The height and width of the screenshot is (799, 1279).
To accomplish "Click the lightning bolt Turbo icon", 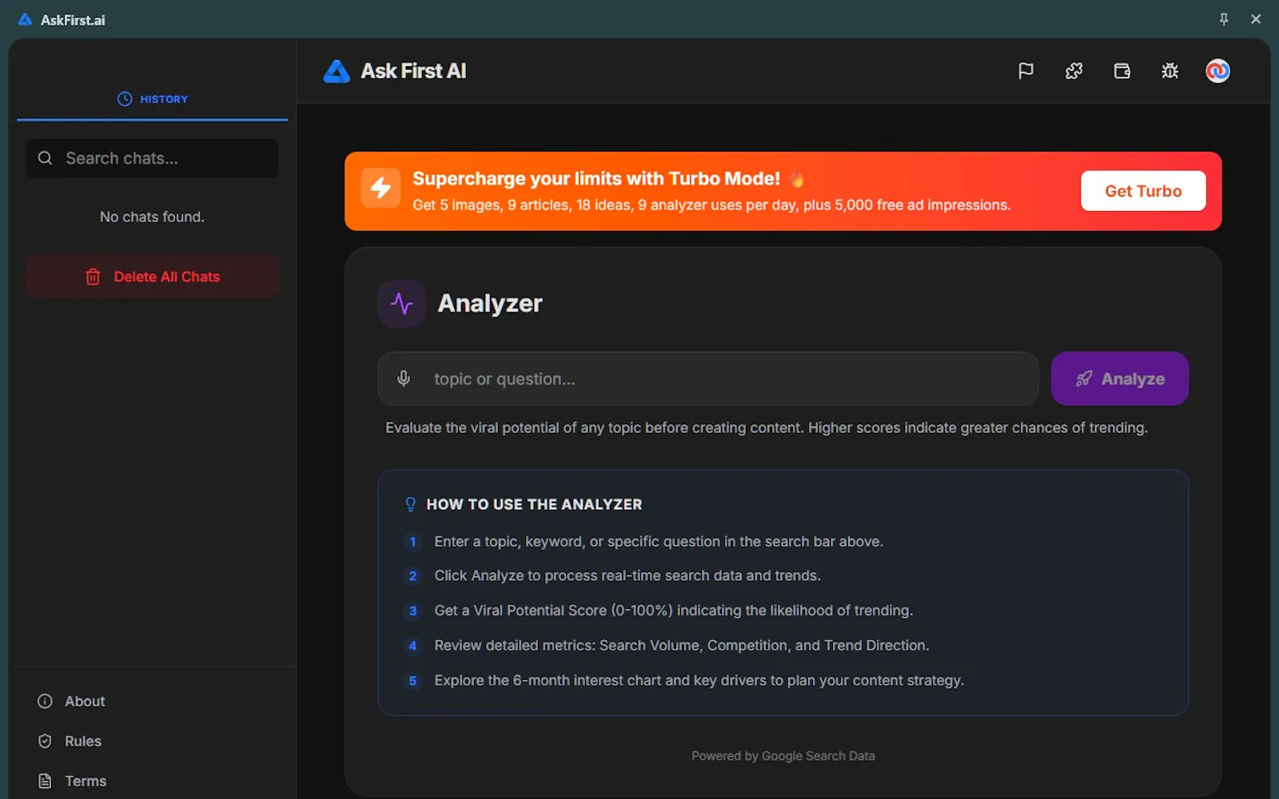I will coord(381,188).
